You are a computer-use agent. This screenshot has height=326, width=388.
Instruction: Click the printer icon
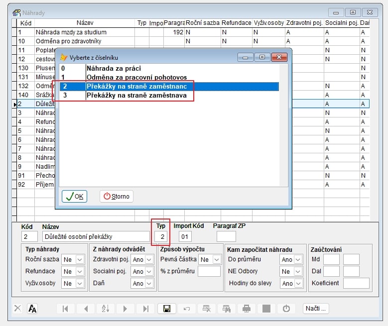pos(246,309)
